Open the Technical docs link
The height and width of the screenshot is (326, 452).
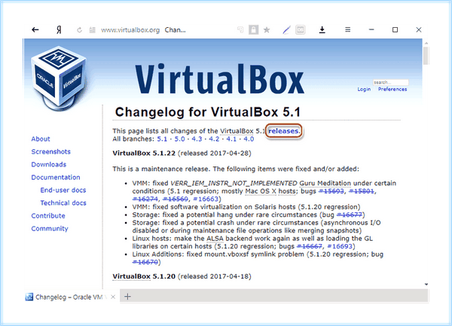coord(63,203)
